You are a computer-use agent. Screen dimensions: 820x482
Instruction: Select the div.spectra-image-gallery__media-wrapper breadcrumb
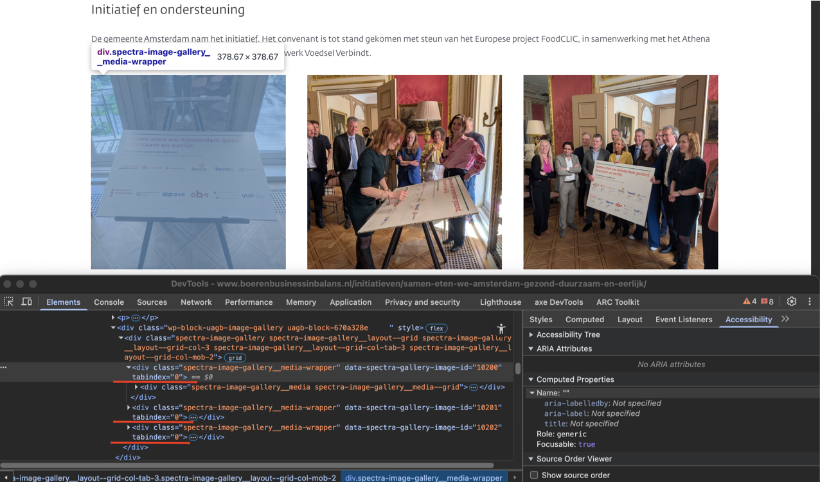[423, 478]
